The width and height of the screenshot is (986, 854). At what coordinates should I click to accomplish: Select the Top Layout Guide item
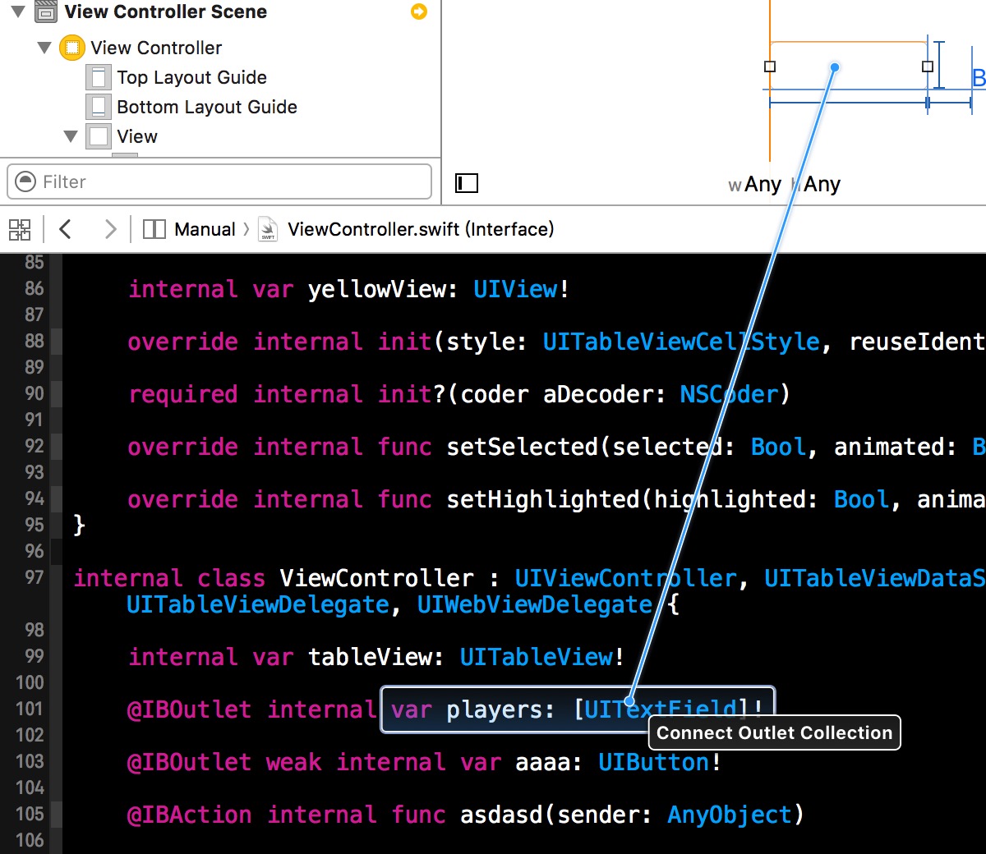pos(191,77)
